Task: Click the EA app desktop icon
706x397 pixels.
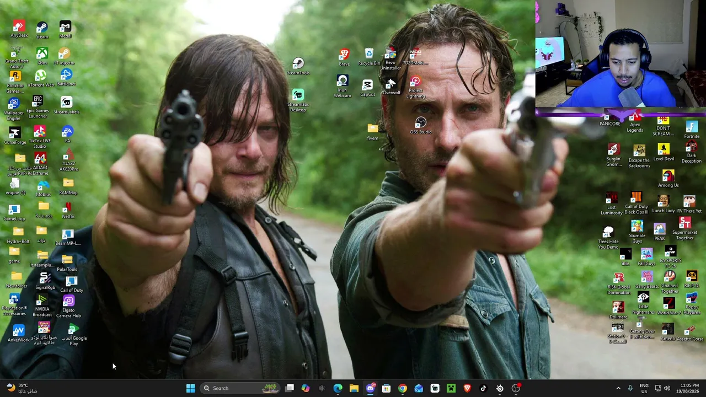Action: click(x=67, y=135)
